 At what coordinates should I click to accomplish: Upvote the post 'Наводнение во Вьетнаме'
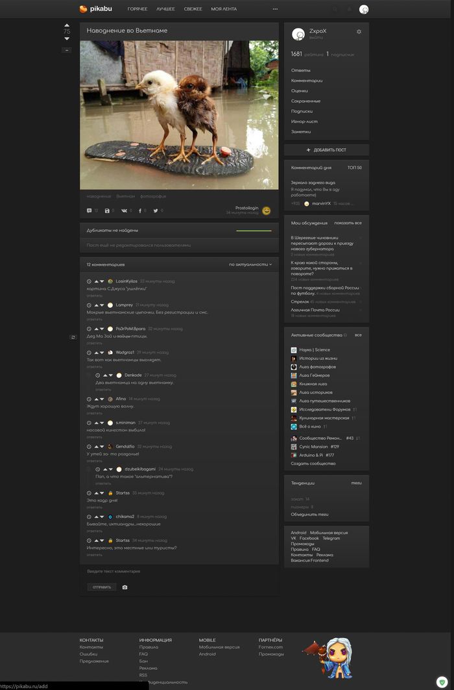point(67,25)
